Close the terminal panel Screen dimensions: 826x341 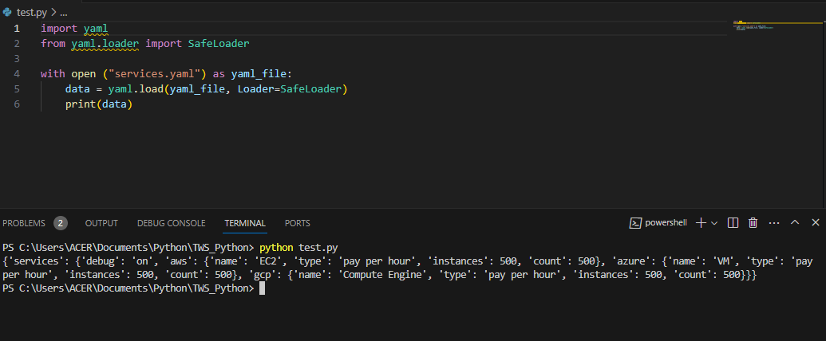pyautogui.click(x=816, y=222)
